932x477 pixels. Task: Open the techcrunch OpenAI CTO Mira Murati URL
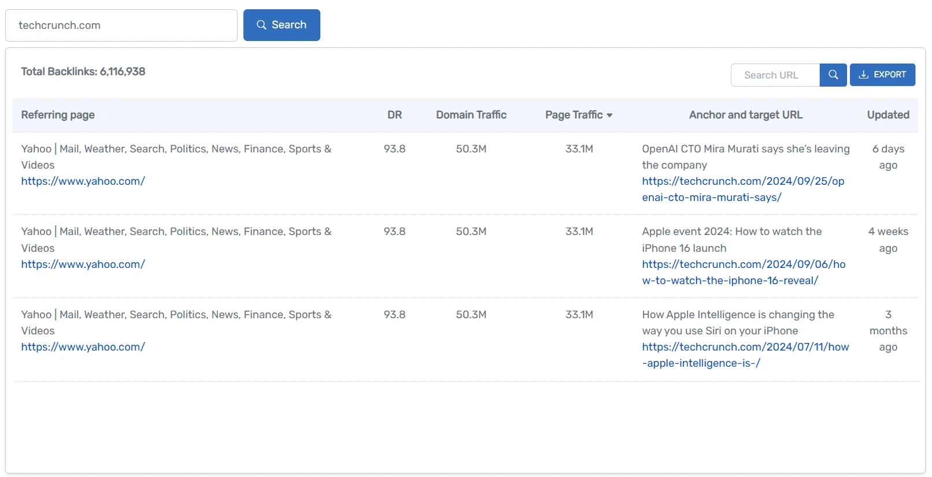point(743,189)
